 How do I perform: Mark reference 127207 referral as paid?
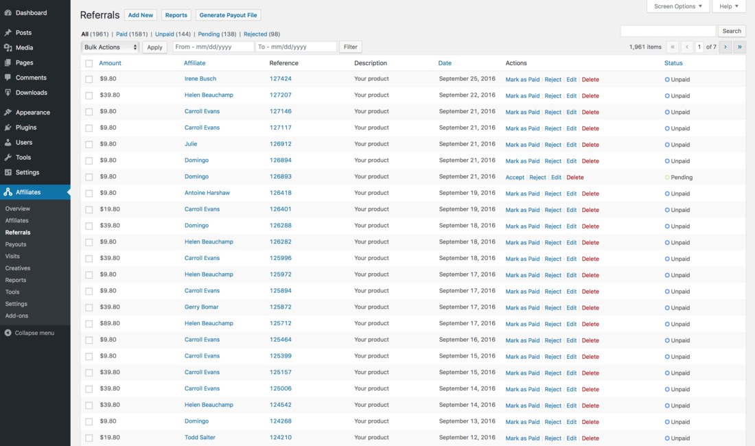(x=522, y=95)
